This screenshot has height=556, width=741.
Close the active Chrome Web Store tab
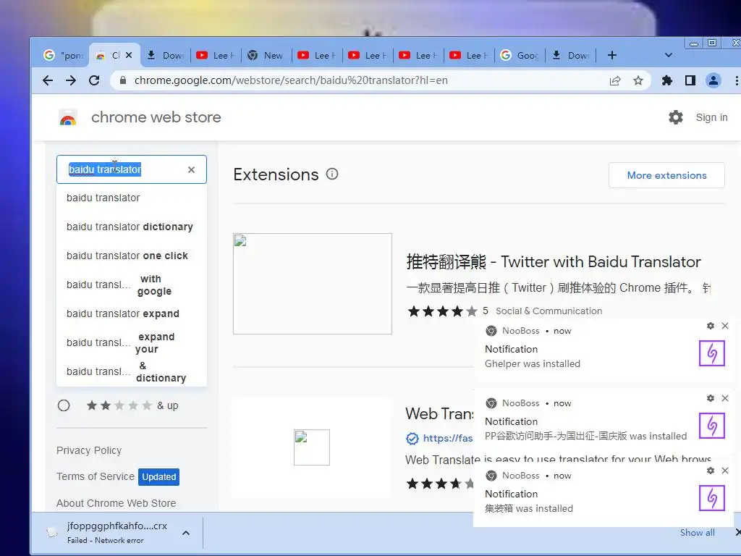tap(129, 55)
